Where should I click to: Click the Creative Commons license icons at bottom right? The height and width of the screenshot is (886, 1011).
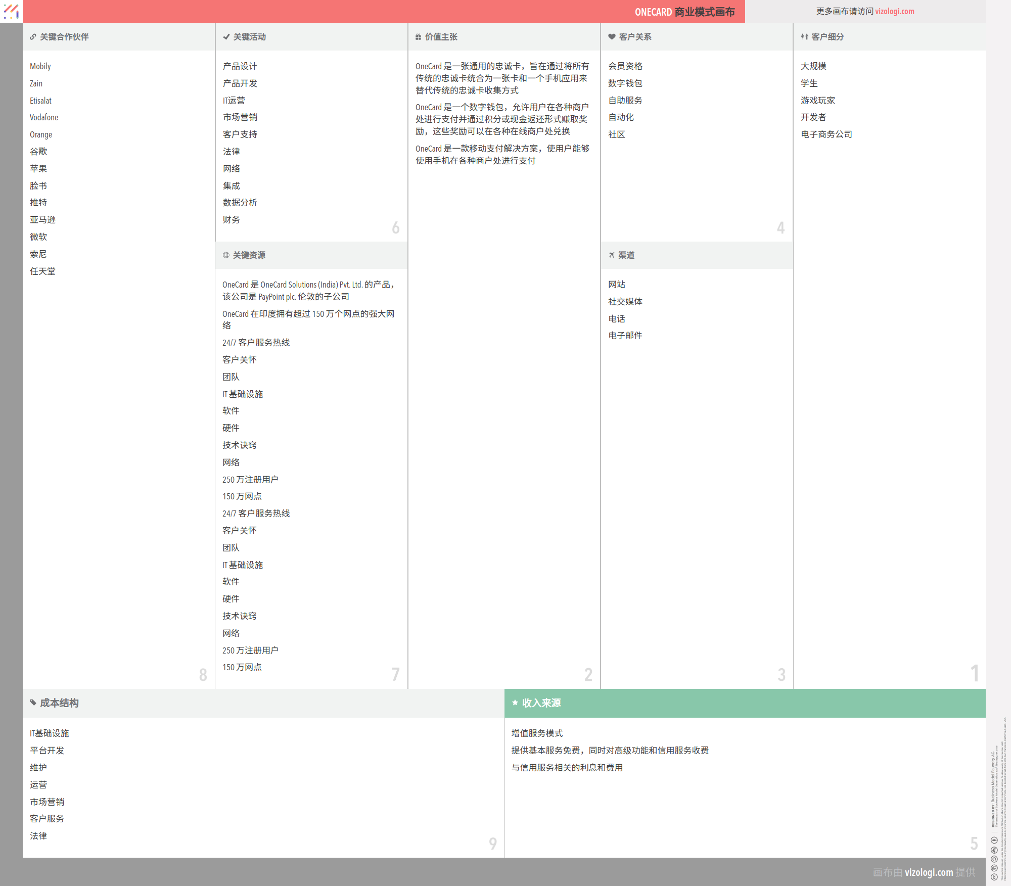(x=994, y=858)
